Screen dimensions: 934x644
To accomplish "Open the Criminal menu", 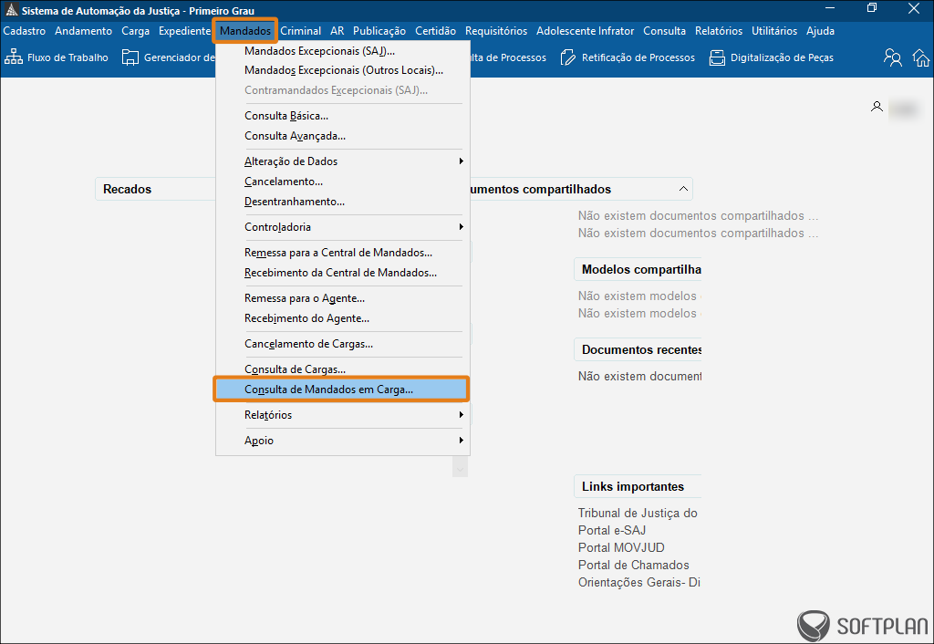I will [301, 31].
